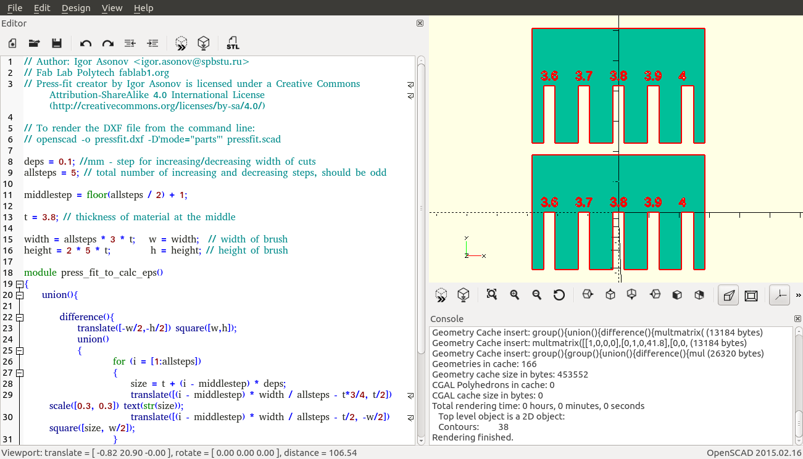
Task: Create a new file in editor toolbar
Action: [12, 43]
